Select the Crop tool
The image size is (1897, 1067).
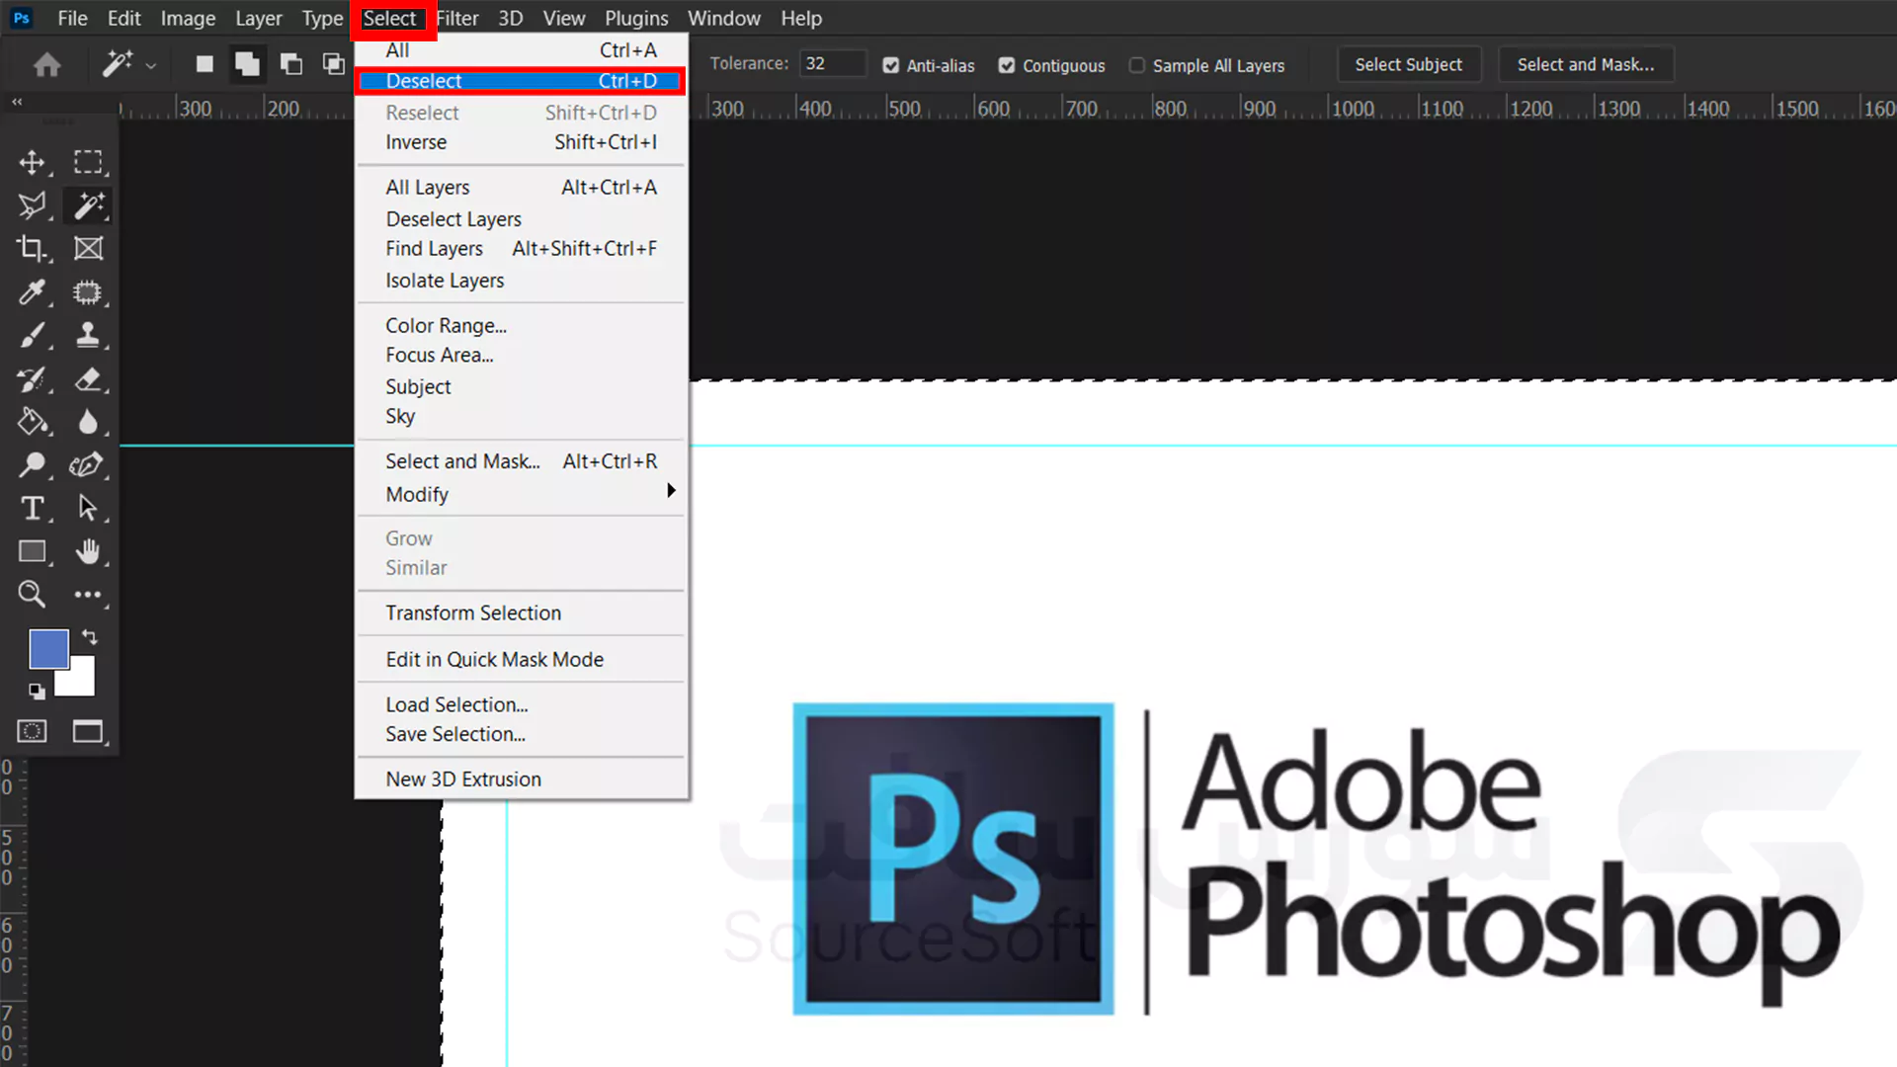[33, 249]
